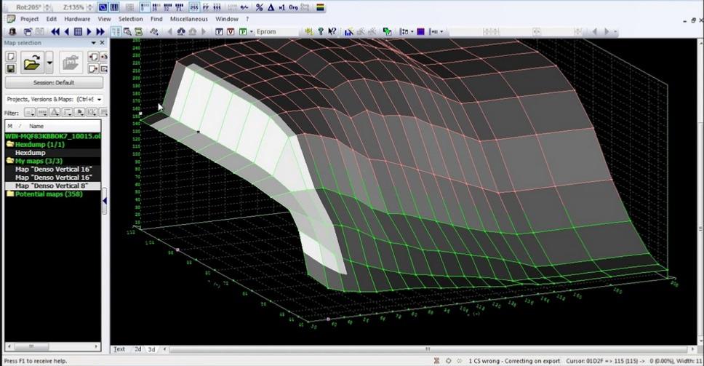Viewport: 704px width, 366px height.
Task: Toggle the second blue view mode button
Action: click(x=114, y=7)
